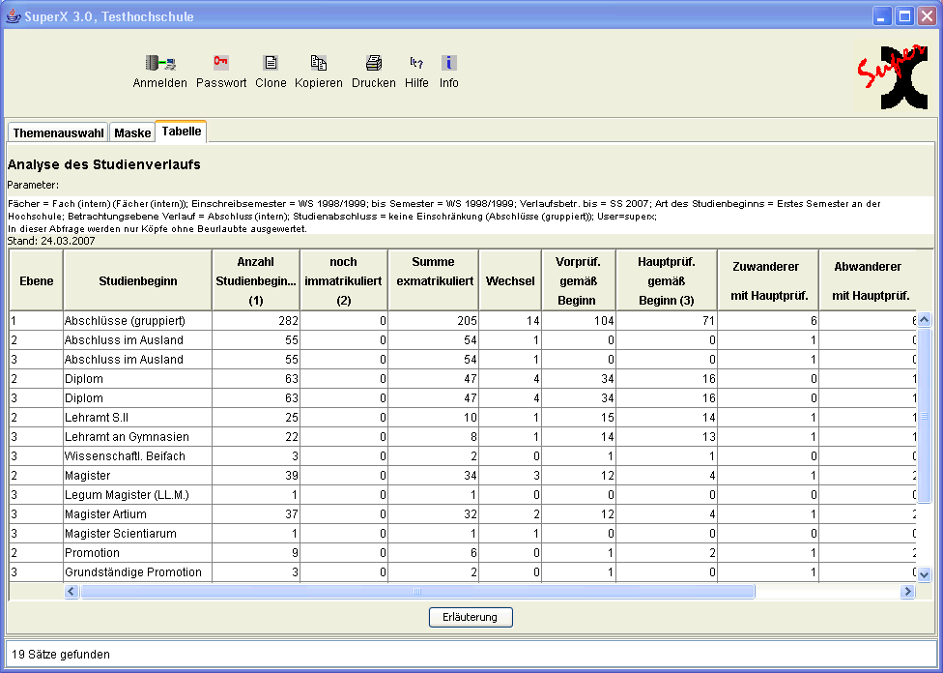The height and width of the screenshot is (673, 943).
Task: Open Hilfe help icon
Action: coord(416,64)
